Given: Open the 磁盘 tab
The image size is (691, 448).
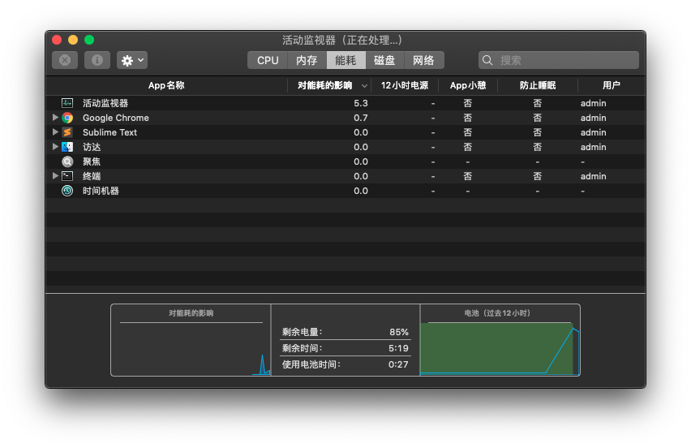Looking at the screenshot, I should (x=384, y=60).
